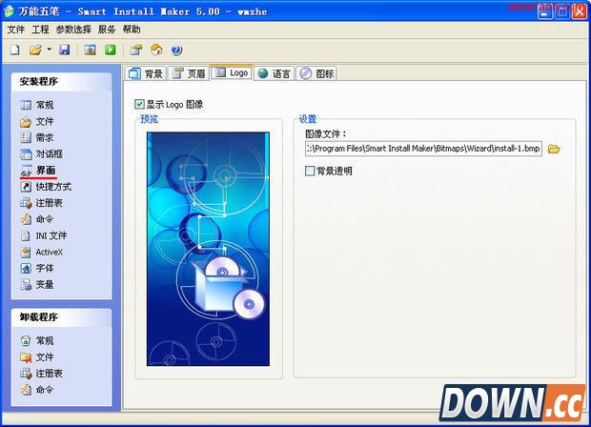This screenshot has height=427, width=591.
Task: Open the INI 文件 section
Action: [x=43, y=235]
